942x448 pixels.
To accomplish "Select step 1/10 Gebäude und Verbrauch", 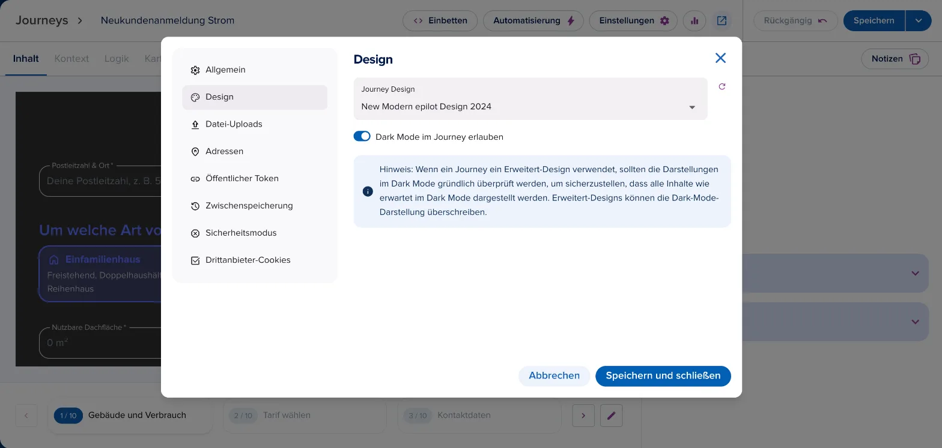I will (x=130, y=415).
